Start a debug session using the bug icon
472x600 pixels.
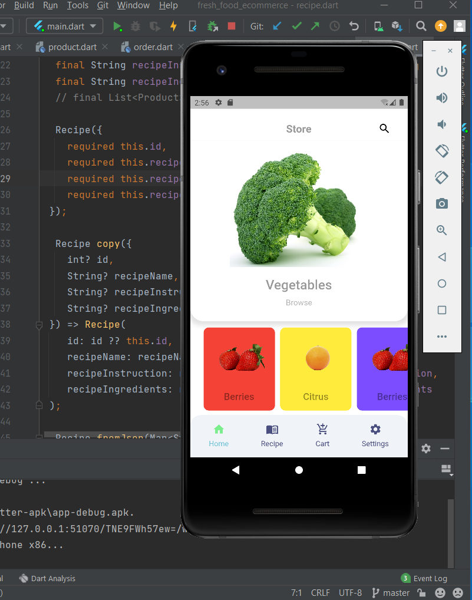(x=134, y=26)
